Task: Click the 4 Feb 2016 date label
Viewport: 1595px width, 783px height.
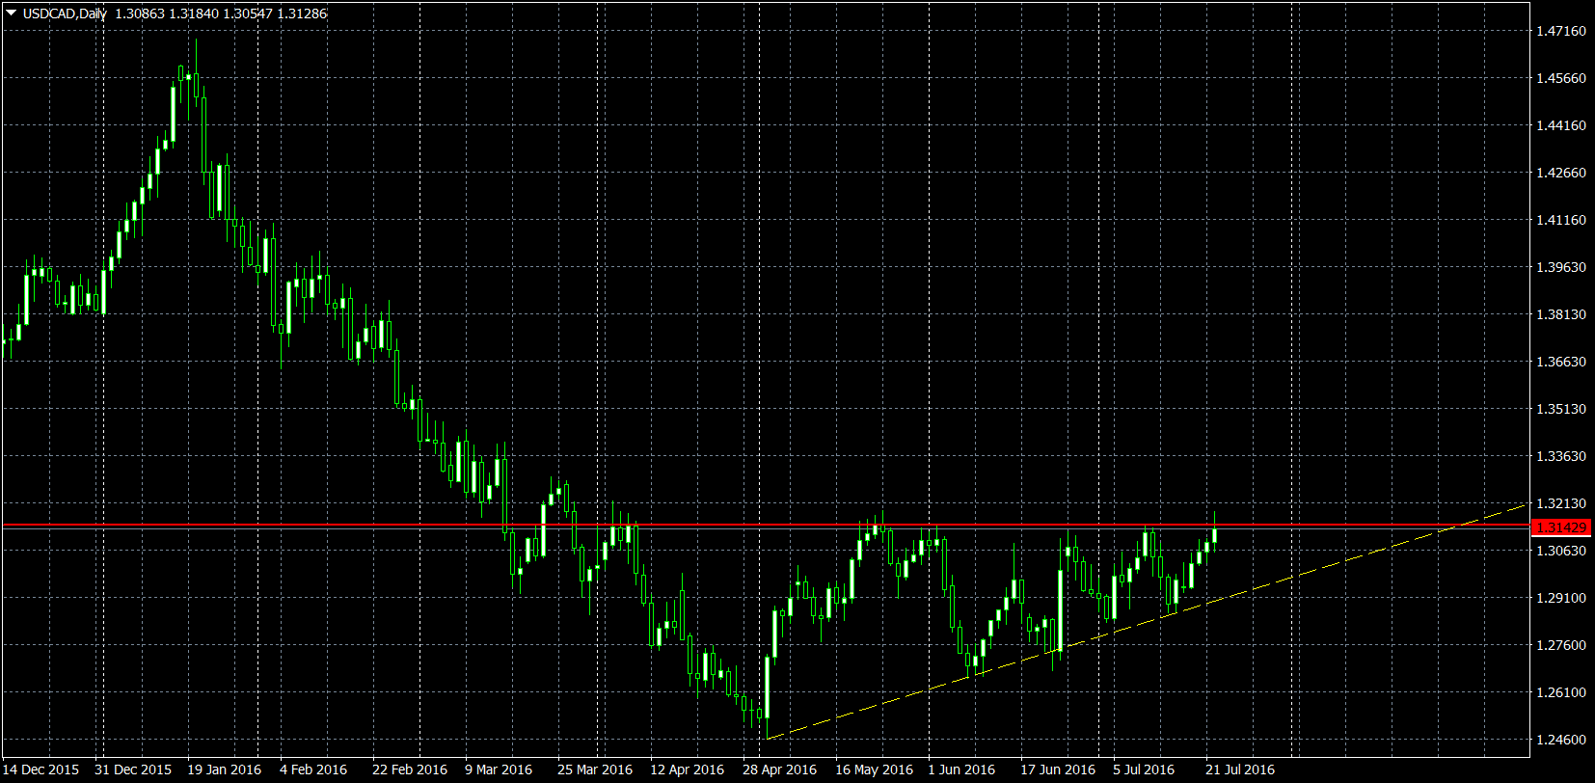Action: [313, 769]
